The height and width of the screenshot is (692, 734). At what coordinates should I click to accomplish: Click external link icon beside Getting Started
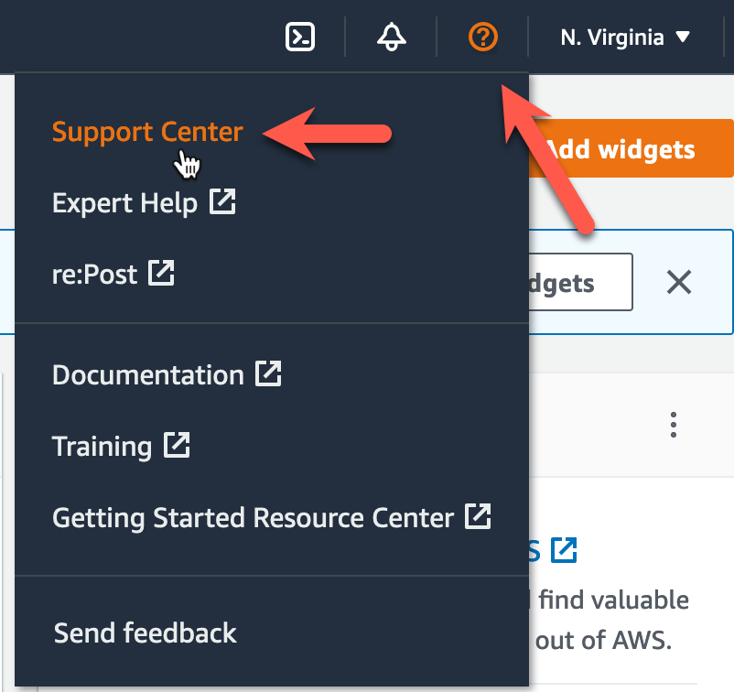478,516
